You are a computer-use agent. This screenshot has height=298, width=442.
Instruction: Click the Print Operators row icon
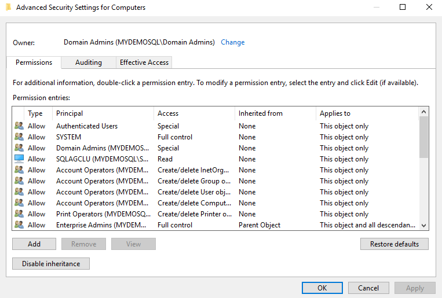(19, 214)
